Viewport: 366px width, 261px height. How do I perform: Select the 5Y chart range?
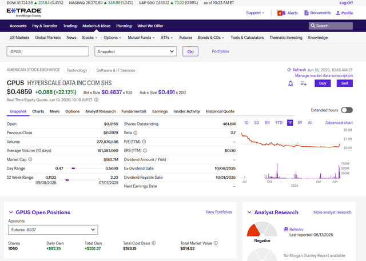pyautogui.click(x=300, y=123)
